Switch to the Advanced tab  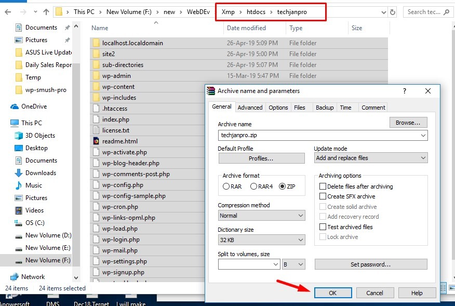(250, 107)
